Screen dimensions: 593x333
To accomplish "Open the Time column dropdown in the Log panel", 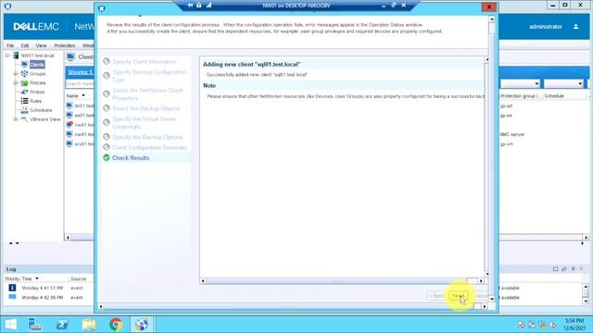I will point(37,278).
